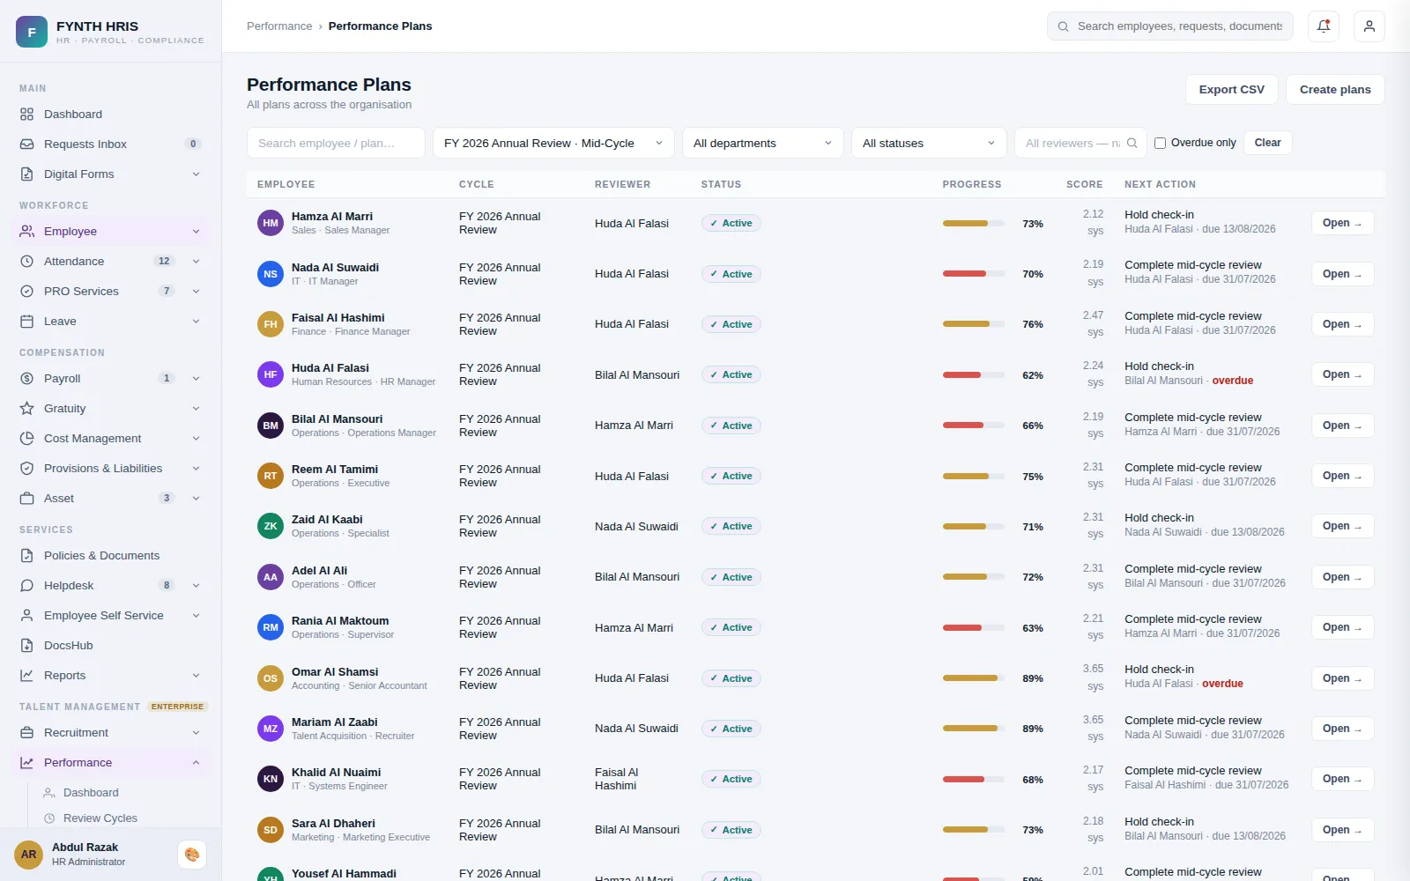Clear the filters with the Clear button
This screenshot has height=881, width=1410.
point(1267,143)
